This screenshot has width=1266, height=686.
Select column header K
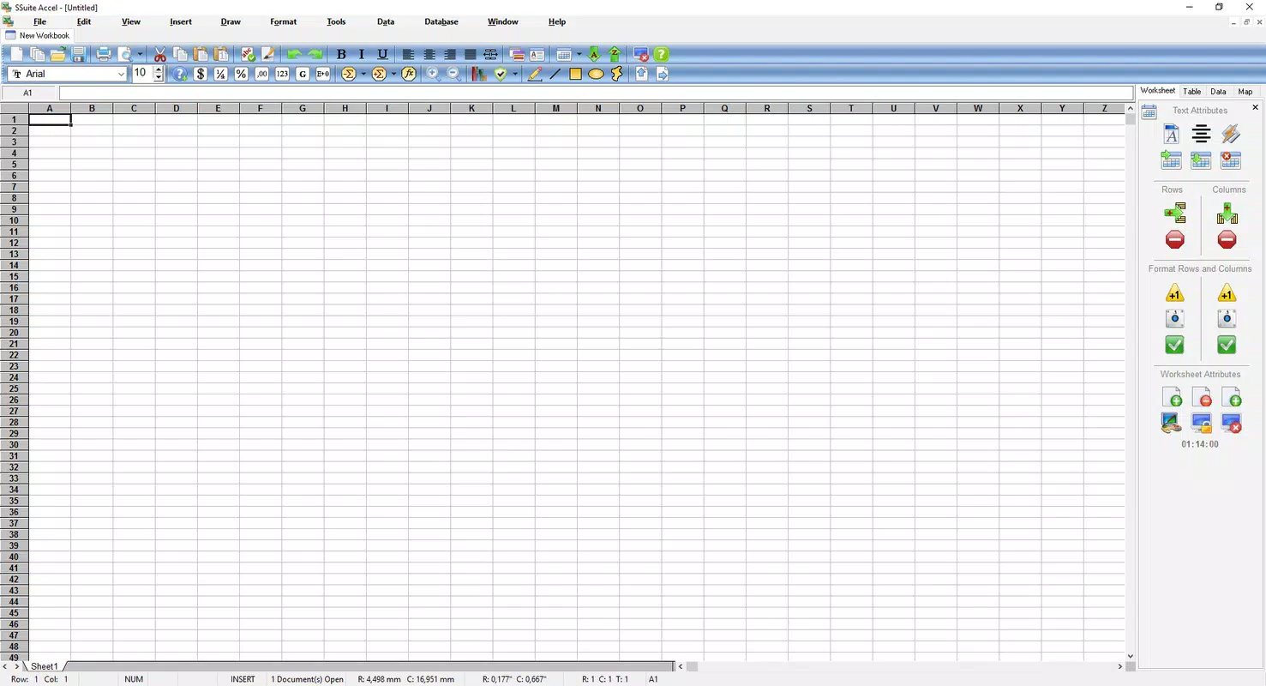pos(471,108)
